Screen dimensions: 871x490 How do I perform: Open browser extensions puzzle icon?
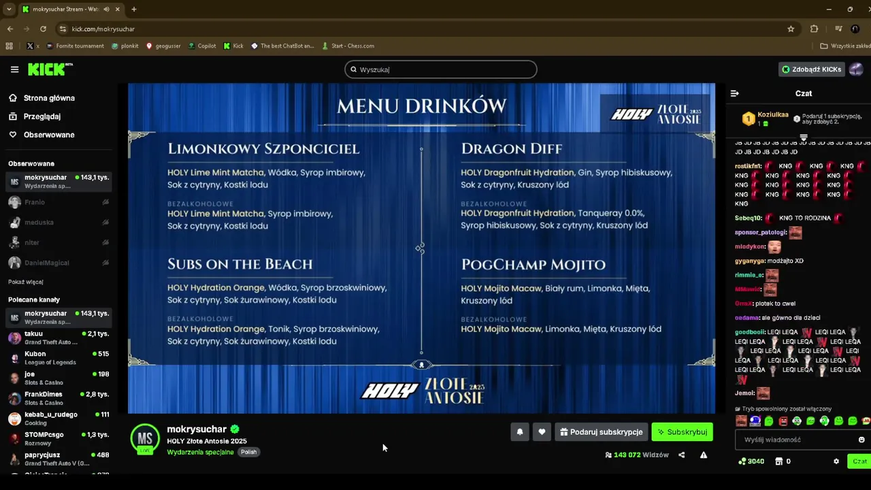(x=814, y=29)
